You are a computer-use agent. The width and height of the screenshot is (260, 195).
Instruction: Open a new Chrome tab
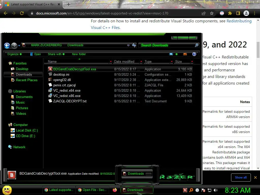(x=69, y=4)
